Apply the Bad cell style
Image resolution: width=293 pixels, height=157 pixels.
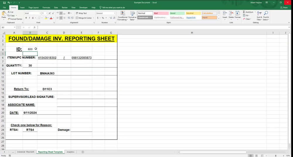coord(161,13)
